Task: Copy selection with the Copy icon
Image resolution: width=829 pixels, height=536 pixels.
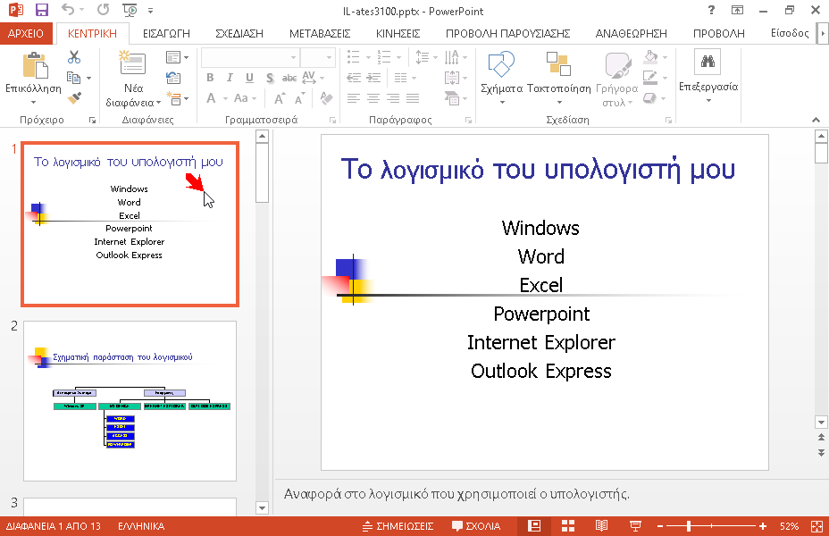Action: click(74, 78)
